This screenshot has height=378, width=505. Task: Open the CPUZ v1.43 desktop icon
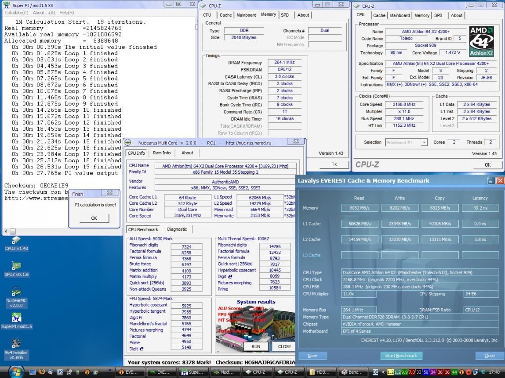coord(16,244)
